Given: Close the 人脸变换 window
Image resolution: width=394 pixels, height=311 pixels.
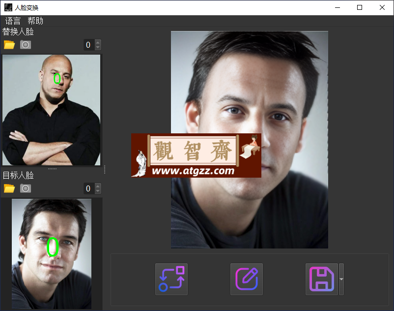Looking at the screenshot, I should [x=382, y=7].
